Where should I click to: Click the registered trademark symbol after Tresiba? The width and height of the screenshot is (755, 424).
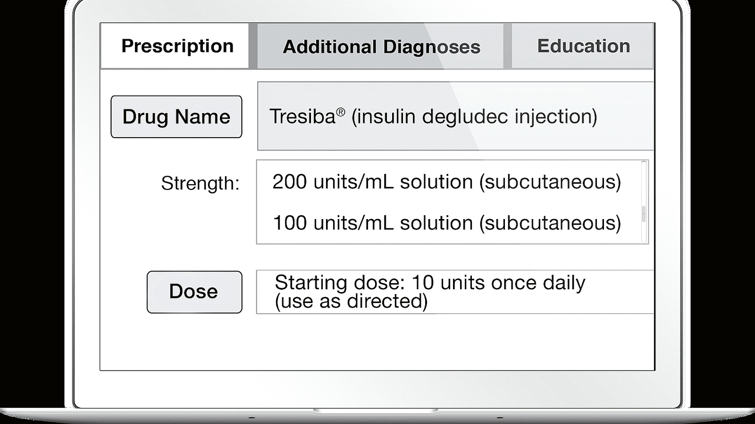[x=340, y=112]
